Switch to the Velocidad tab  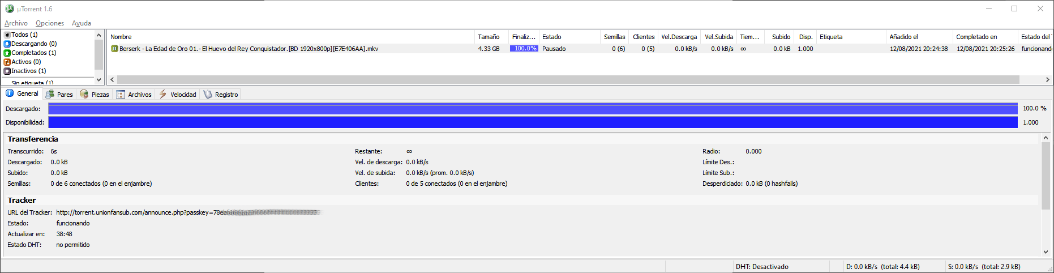point(178,94)
